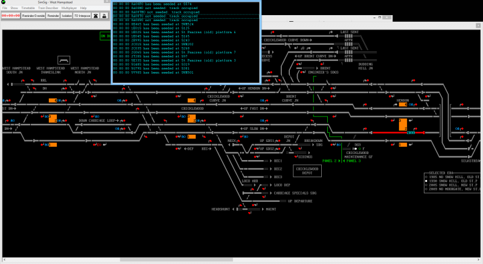Select era 1990 Snow Hill, Old St.P
The height and width of the screenshot is (264, 483).
pos(426,181)
